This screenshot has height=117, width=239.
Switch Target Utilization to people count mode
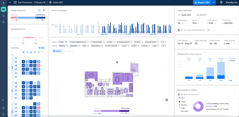pos(44,10)
